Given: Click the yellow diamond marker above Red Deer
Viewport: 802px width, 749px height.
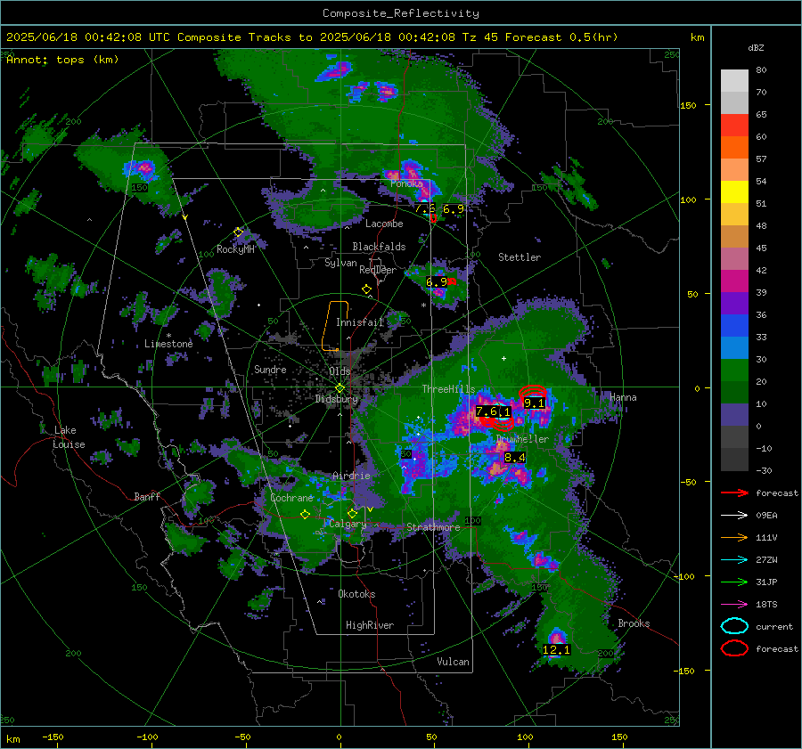Looking at the screenshot, I should coord(367,289).
